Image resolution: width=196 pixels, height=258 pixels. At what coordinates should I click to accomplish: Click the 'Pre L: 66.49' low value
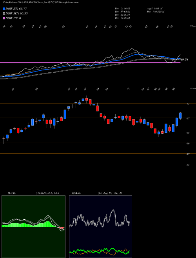pyautogui.click(x=122, y=15)
